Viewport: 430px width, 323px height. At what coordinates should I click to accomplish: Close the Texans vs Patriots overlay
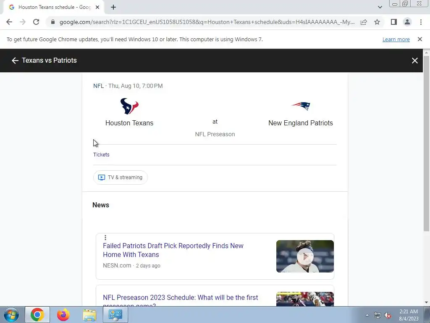(414, 61)
